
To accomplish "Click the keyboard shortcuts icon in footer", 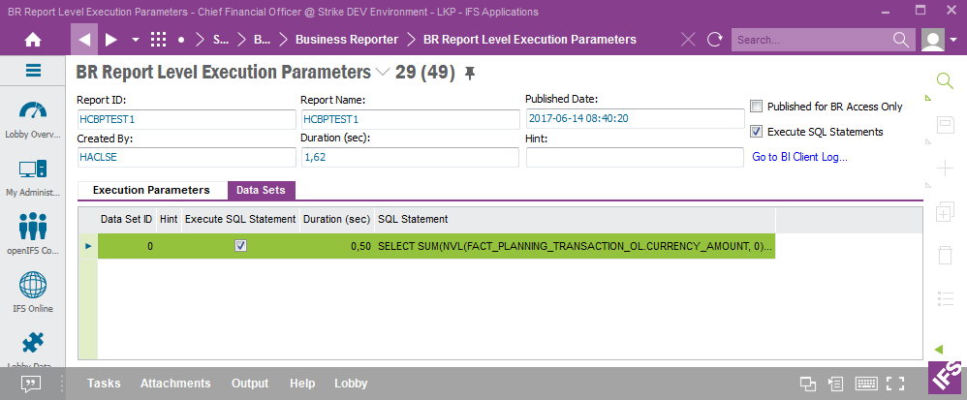I will 866,384.
